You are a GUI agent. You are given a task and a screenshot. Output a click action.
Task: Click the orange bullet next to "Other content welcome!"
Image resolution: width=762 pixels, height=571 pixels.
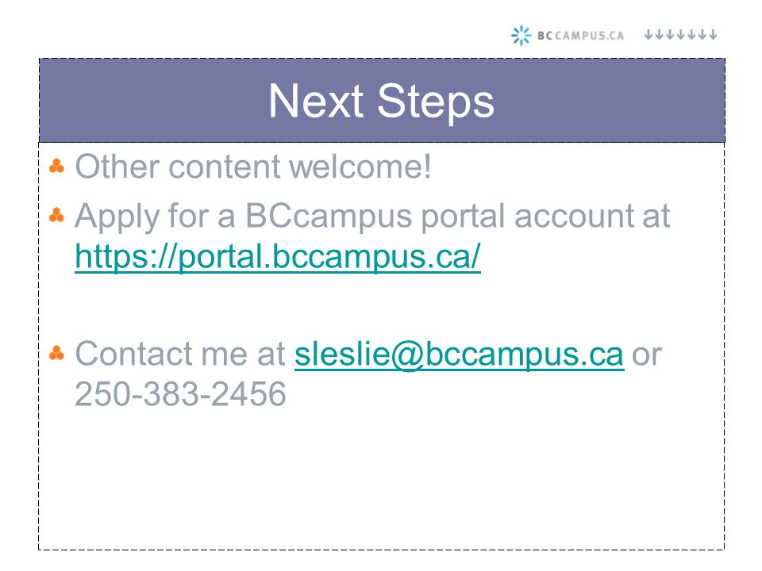(57, 166)
